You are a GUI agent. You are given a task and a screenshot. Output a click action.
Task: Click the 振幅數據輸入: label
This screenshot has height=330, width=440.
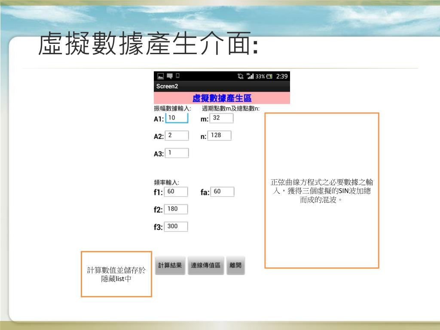[x=172, y=108]
